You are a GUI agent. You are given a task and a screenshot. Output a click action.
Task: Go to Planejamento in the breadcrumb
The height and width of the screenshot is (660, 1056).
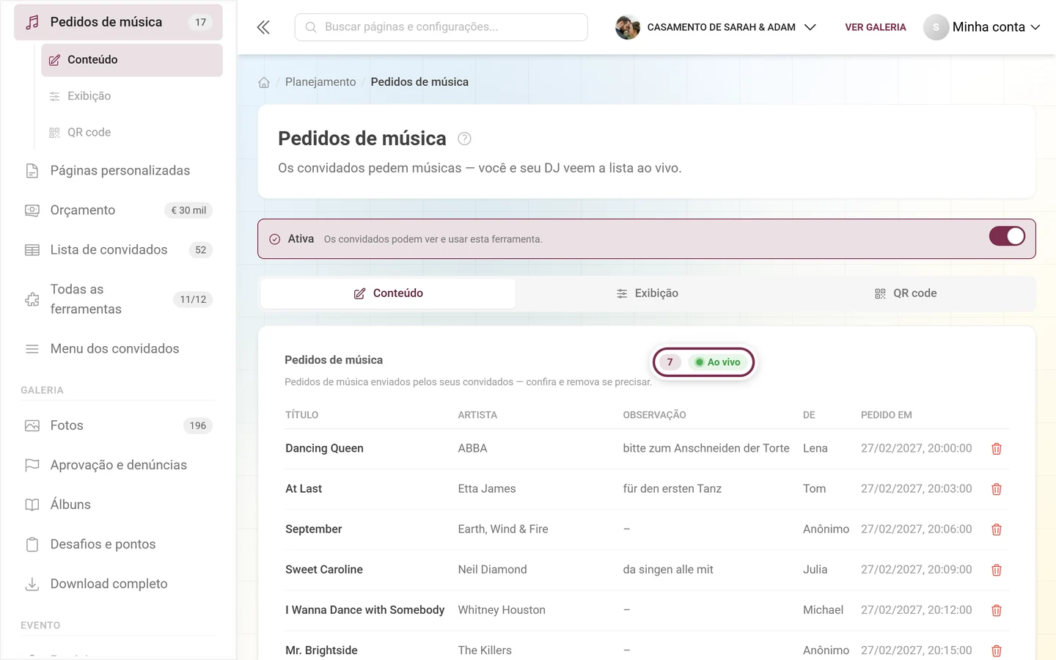coord(320,82)
